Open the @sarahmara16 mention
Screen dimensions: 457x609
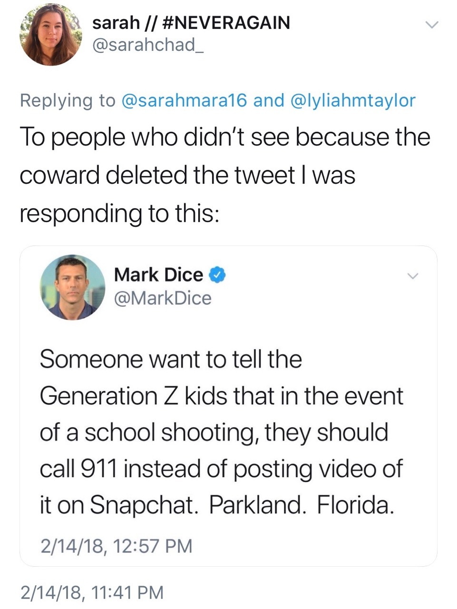tap(185, 100)
